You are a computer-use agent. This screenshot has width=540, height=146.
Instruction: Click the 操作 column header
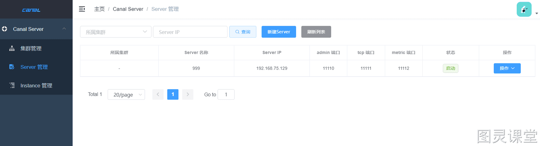[x=507, y=53]
